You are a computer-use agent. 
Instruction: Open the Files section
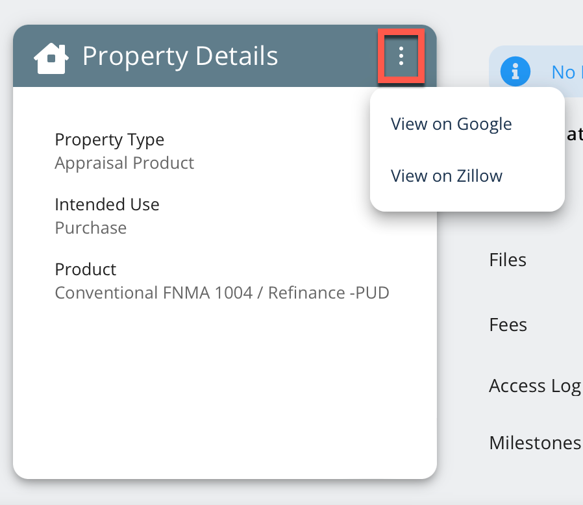click(x=508, y=260)
